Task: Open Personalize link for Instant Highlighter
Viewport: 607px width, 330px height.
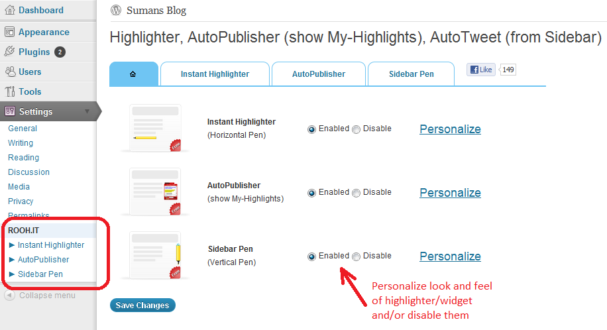Action: [450, 129]
